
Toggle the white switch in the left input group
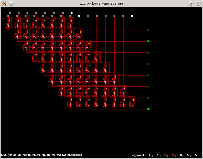(72, 13)
